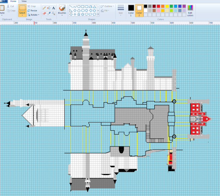Choose the Hexagon shape
220x196 pixels.
click(83, 10)
